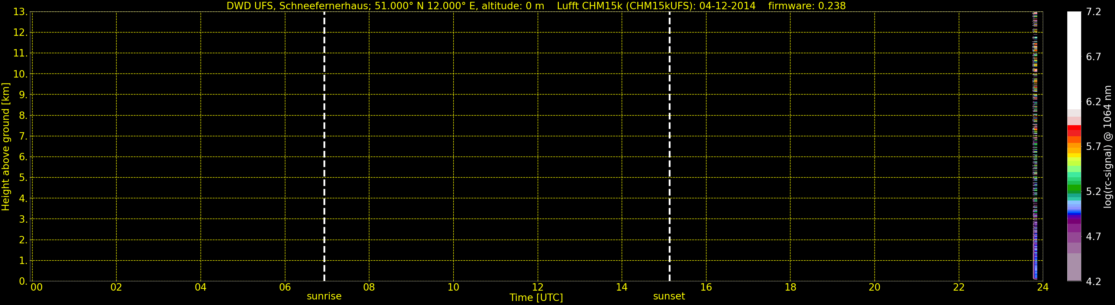Click the x-axis tick label 08
Image resolution: width=1115 pixels, height=305 pixels.
tap(369, 288)
